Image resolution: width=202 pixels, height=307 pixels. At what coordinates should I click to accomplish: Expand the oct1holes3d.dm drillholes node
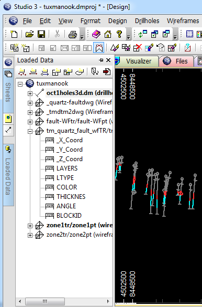(30, 93)
